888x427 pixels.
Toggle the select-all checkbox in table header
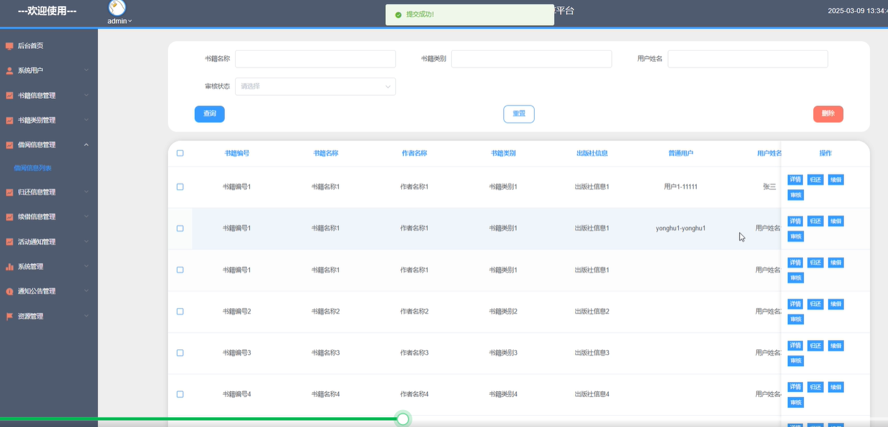click(180, 153)
